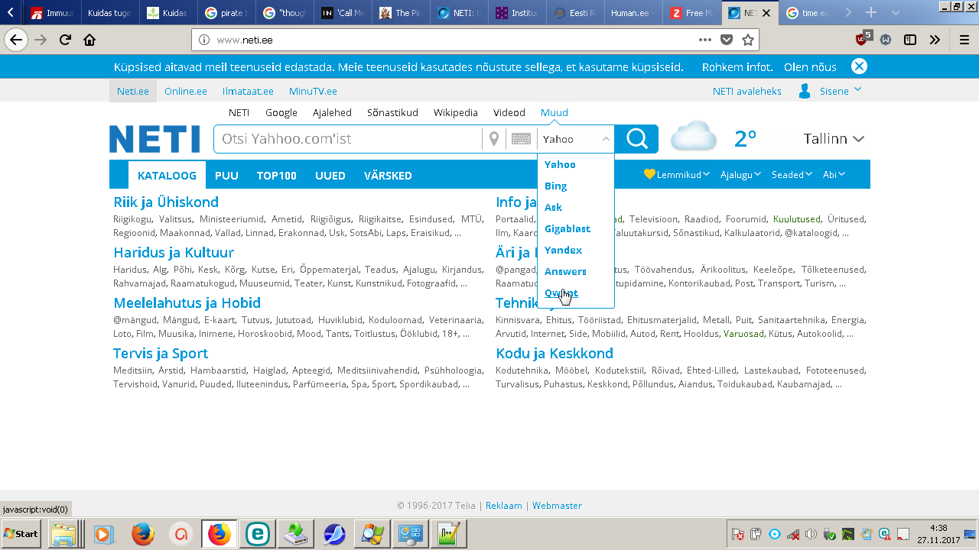Click the Sisene user profile icon
Screen dimensions: 979x550
[805, 91]
